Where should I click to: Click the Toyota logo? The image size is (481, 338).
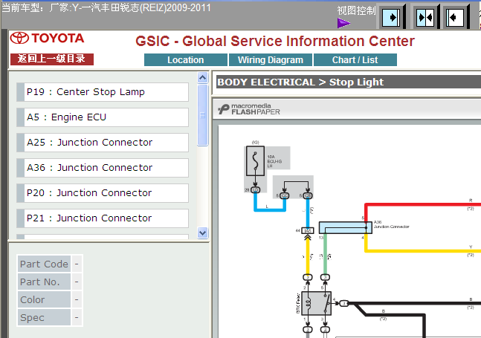point(47,38)
